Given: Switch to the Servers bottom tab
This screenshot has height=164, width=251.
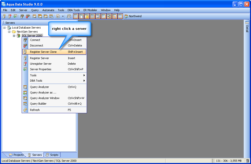Looking at the screenshot, I should (x=35, y=155).
